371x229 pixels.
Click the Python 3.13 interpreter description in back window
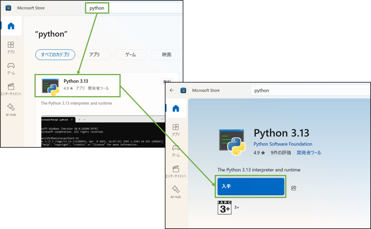76,103
